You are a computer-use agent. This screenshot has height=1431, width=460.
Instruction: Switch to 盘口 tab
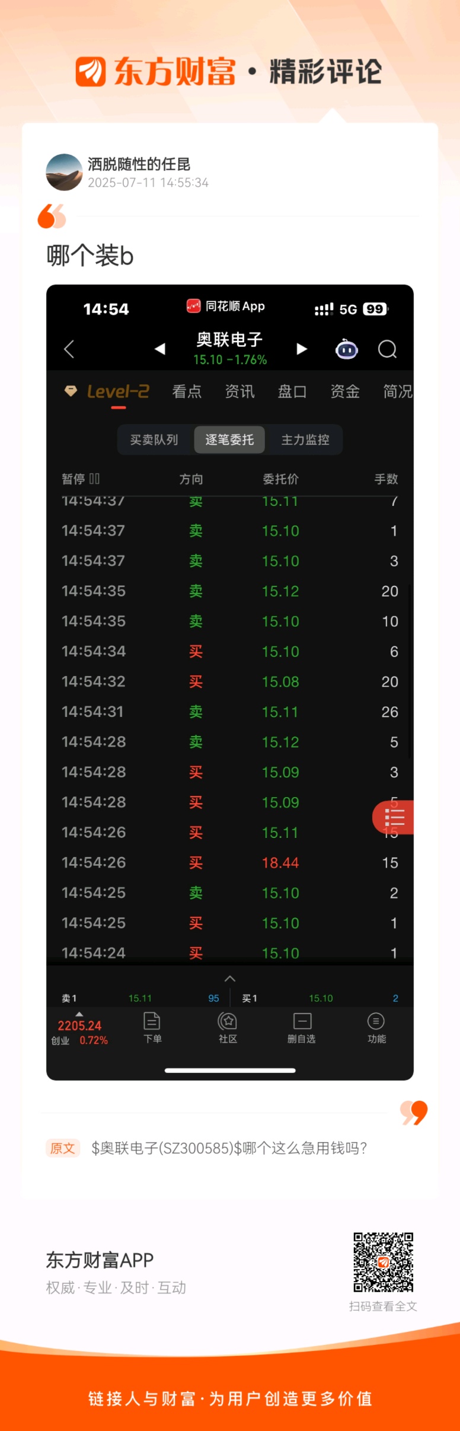tap(292, 391)
